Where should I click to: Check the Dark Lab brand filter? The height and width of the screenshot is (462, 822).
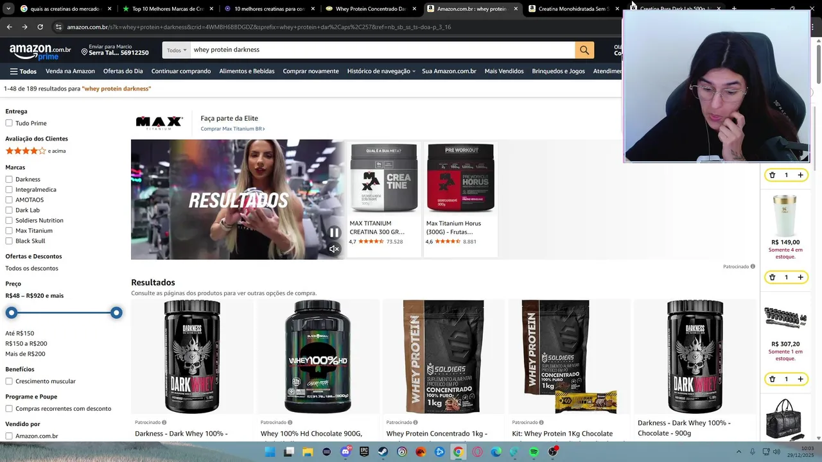tap(9, 210)
